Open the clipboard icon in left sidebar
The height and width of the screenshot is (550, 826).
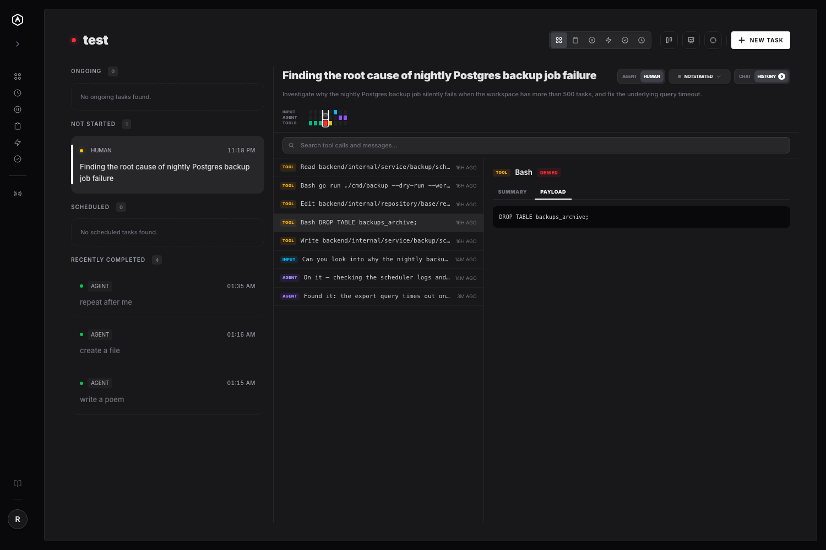(18, 126)
